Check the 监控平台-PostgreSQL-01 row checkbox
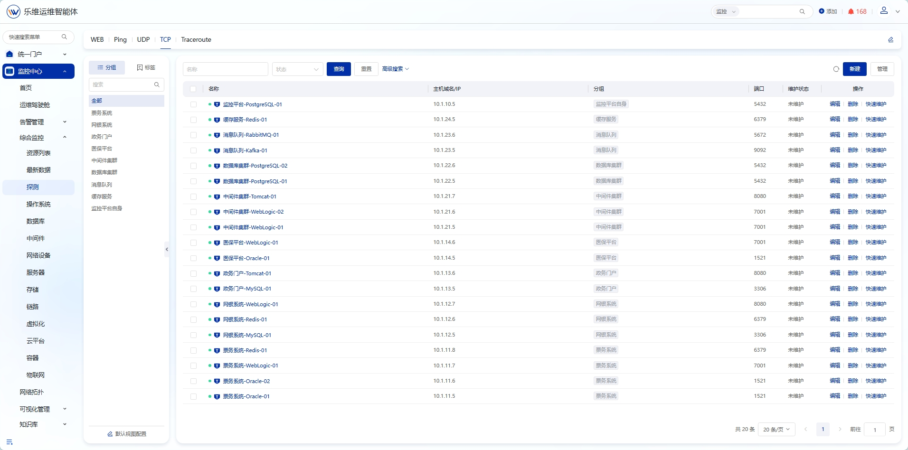Screen dimensions: 908x450 click(193, 104)
